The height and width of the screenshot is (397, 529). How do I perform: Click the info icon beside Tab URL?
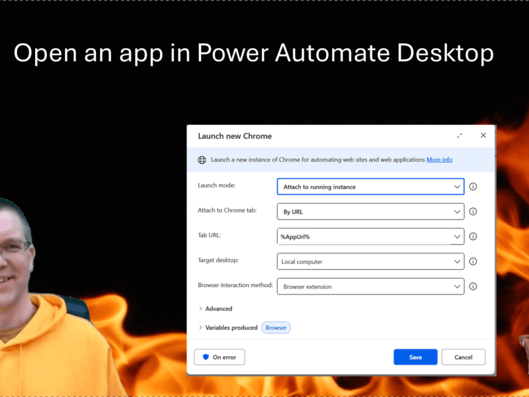[473, 236]
